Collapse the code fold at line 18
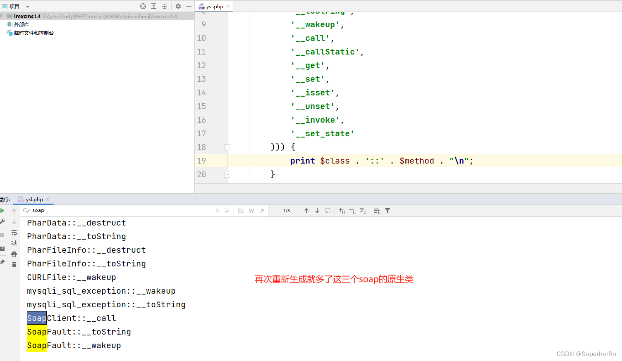622x361 pixels. [x=227, y=147]
